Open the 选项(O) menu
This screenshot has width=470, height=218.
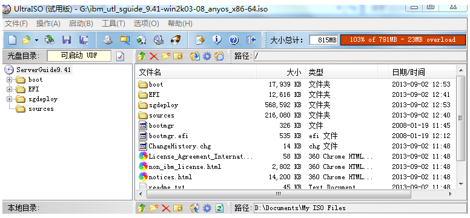tap(147, 24)
